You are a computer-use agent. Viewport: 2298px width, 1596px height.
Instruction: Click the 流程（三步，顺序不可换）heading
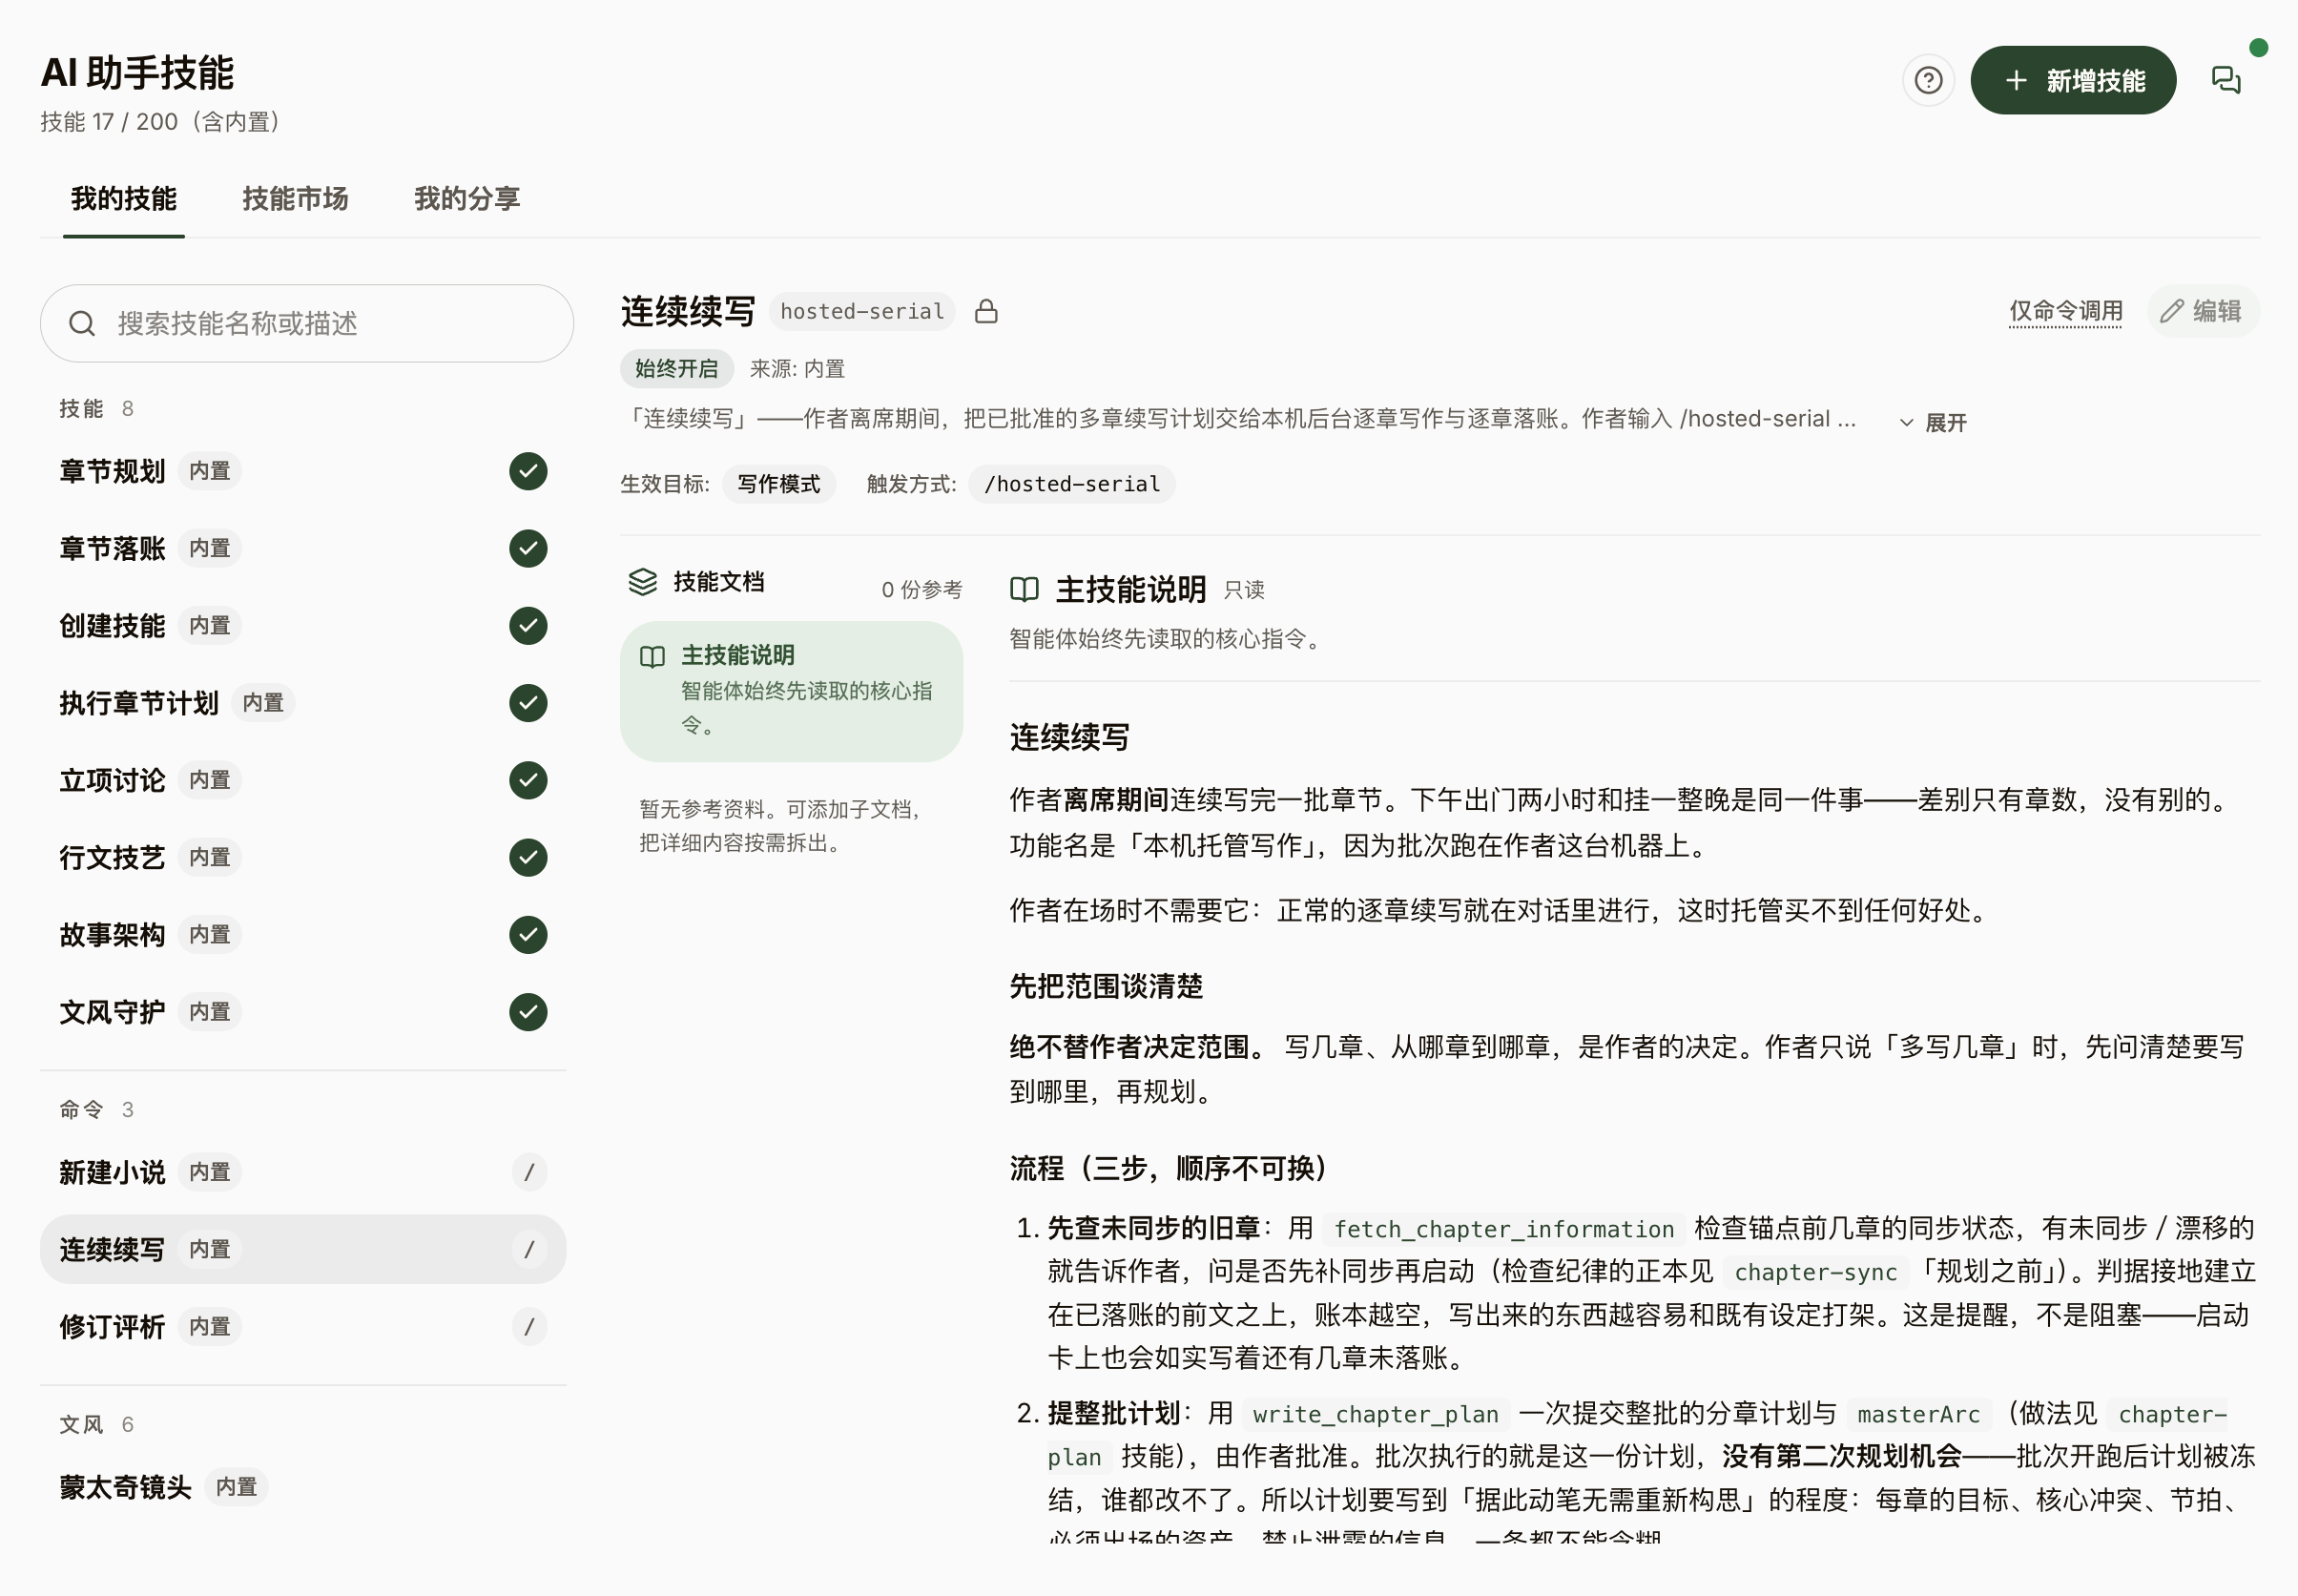click(1168, 1168)
